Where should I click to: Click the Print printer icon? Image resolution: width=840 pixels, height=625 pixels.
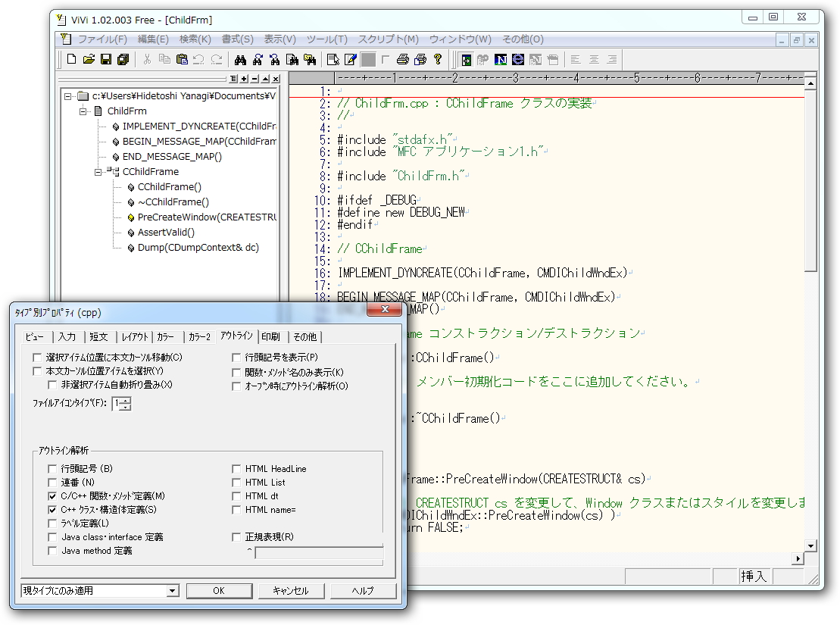coord(403,60)
